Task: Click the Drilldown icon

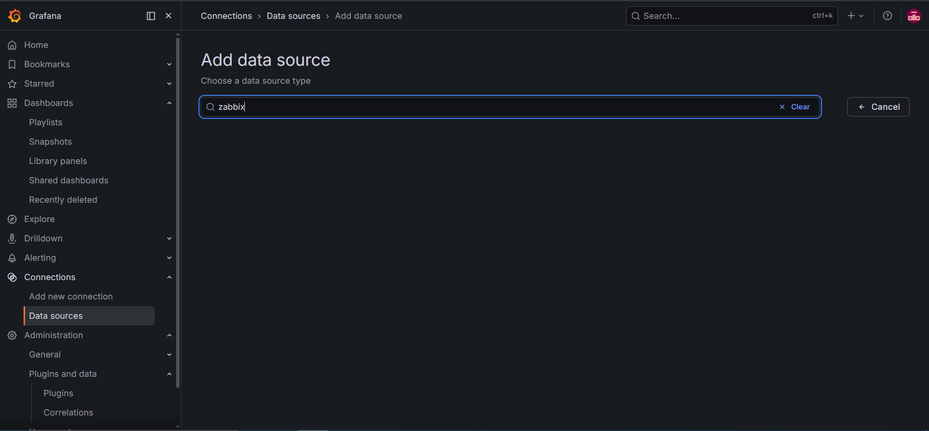Action: 12,238
